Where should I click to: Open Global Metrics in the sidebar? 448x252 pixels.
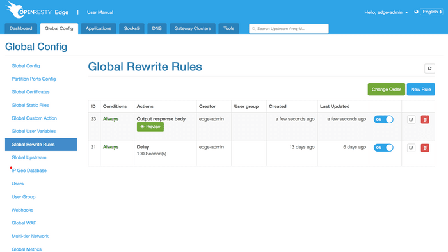click(27, 249)
